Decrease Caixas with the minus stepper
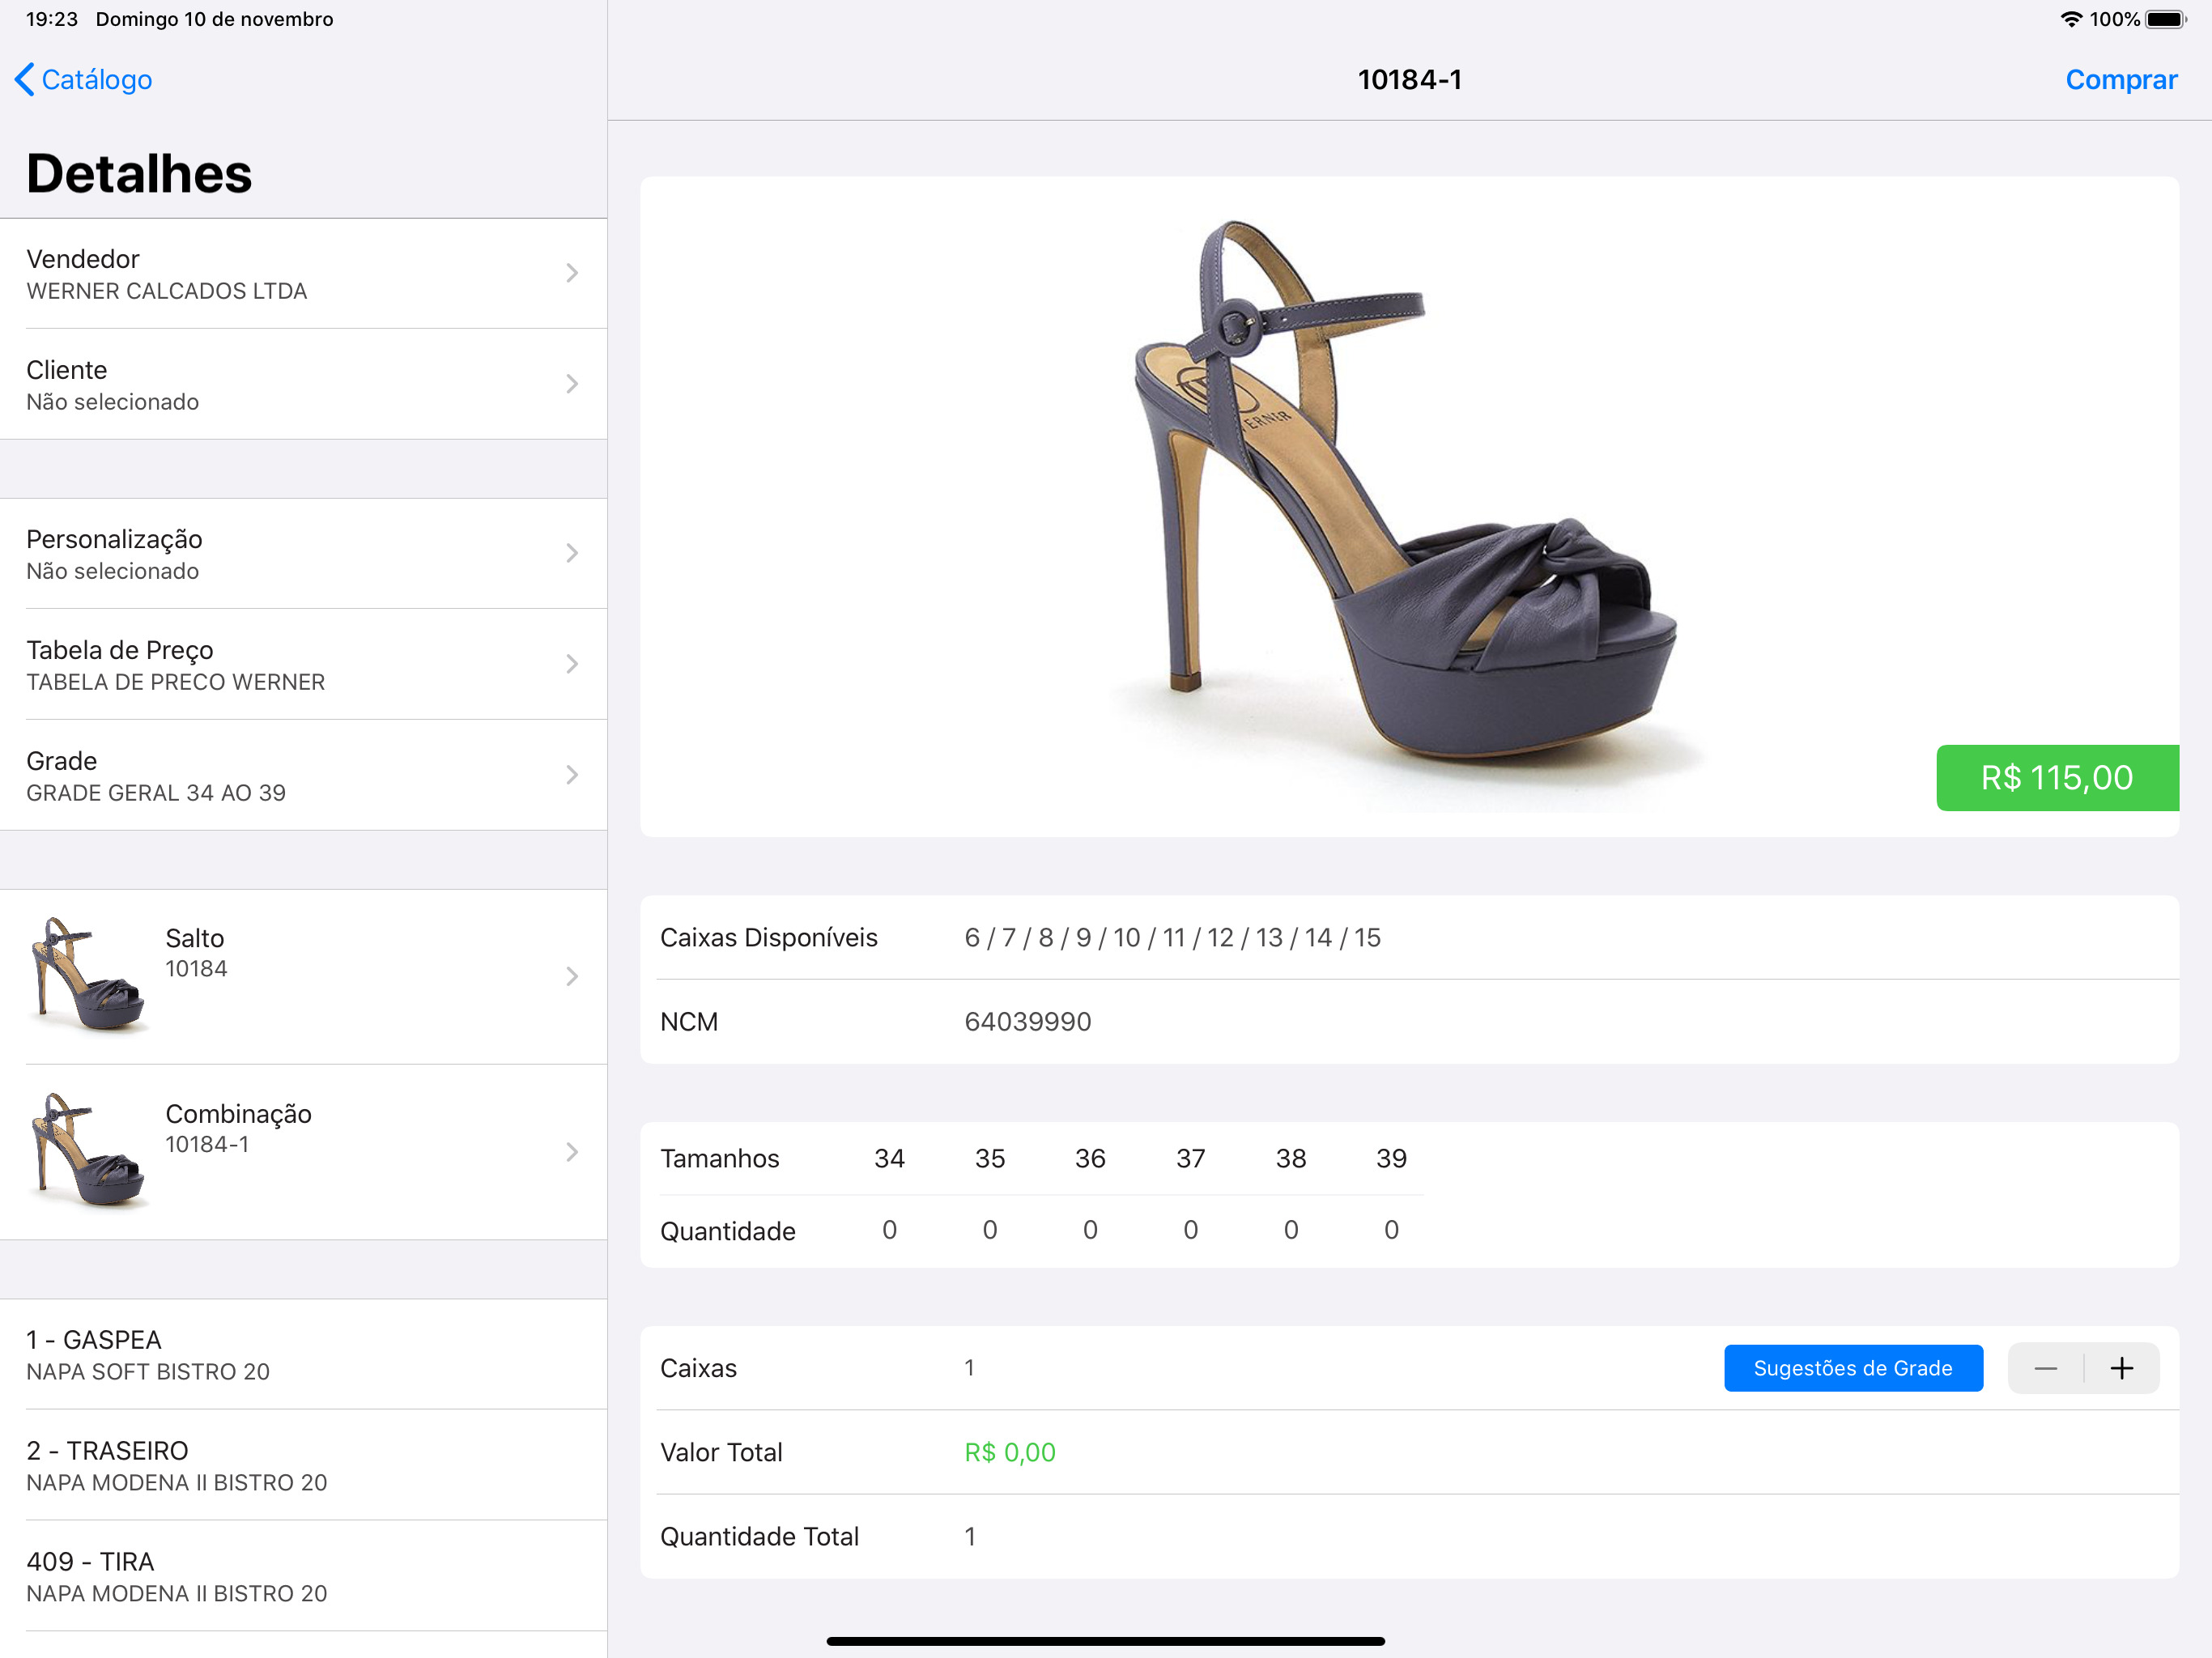Image resolution: width=2212 pixels, height=1658 pixels. pyautogui.click(x=2045, y=1367)
